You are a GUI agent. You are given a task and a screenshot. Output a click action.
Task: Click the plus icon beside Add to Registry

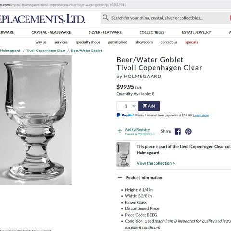point(120,131)
